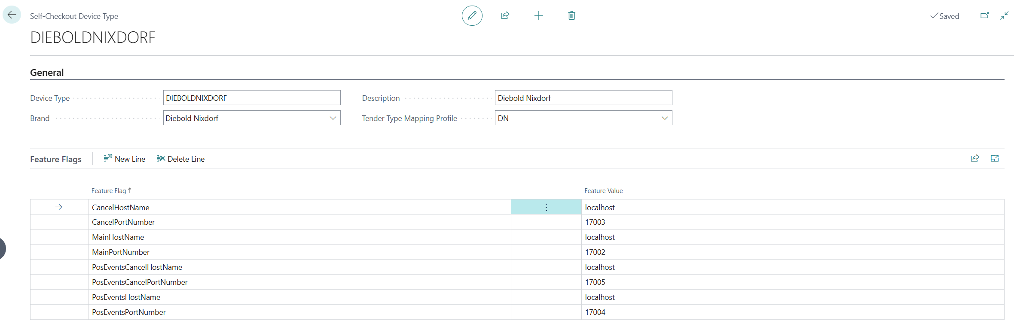Open row options for CancelHostName

pos(546,208)
